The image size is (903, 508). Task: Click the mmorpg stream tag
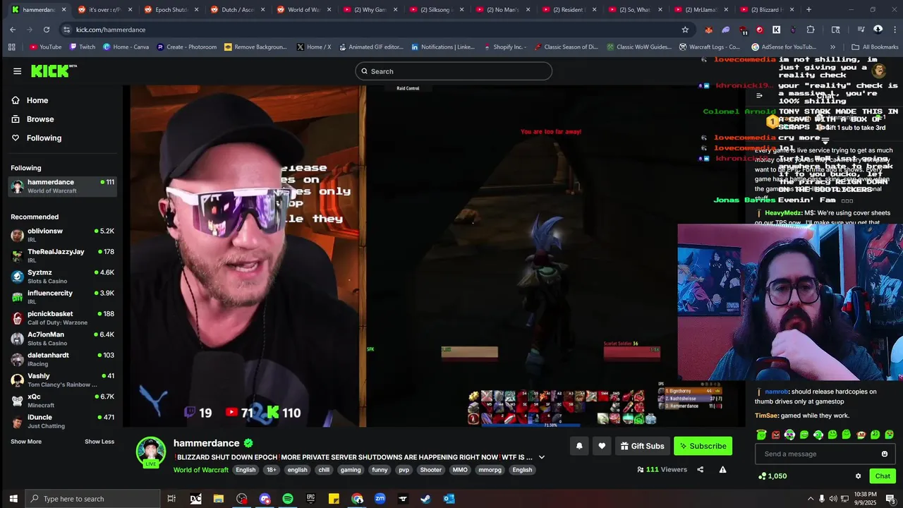coord(490,470)
